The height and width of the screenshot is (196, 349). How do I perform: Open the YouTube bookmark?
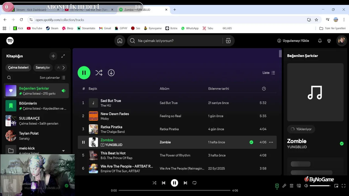pos(34,28)
